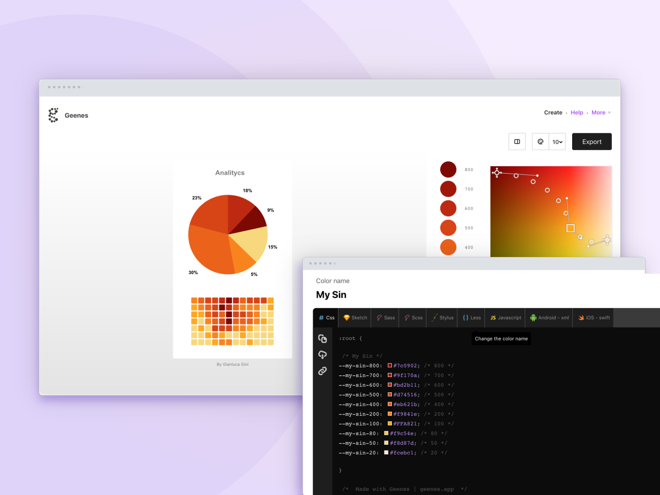The width and height of the screenshot is (660, 495).
Task: Switch to the Less tab
Action: [x=471, y=318]
